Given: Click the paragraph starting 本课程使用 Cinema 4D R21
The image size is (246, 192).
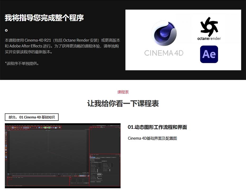Looking at the screenshot, I should point(62,46).
